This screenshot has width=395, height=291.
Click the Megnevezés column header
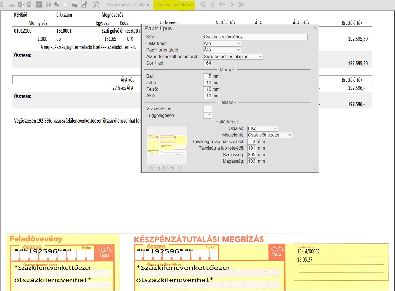click(x=112, y=15)
